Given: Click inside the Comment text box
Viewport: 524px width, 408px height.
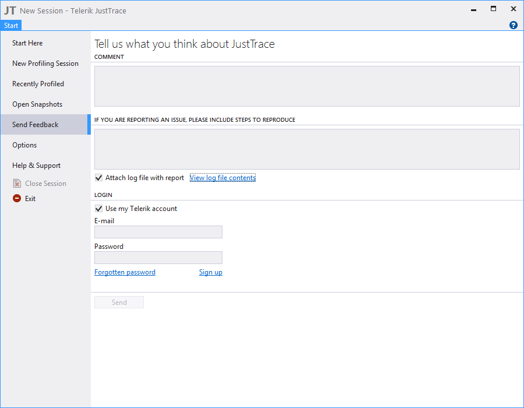Looking at the screenshot, I should [307, 86].
